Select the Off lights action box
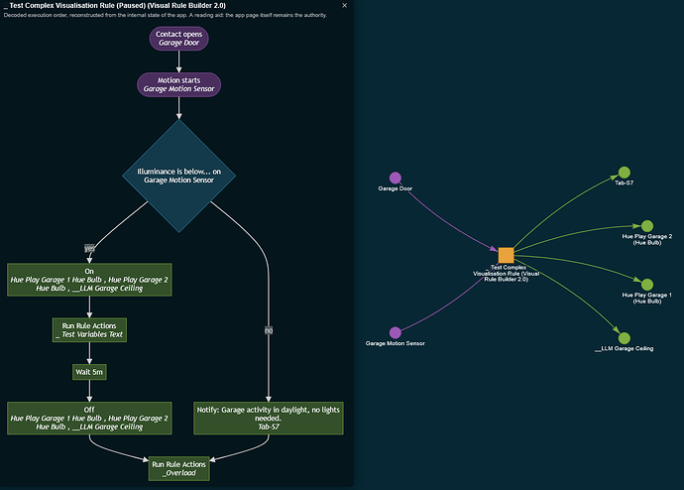 (x=89, y=418)
